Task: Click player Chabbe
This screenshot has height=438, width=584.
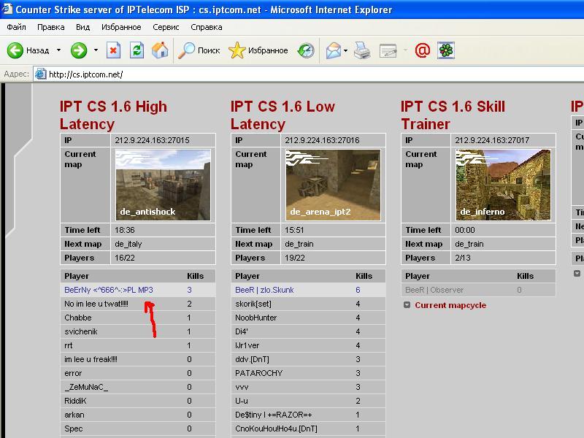Action: (x=78, y=318)
